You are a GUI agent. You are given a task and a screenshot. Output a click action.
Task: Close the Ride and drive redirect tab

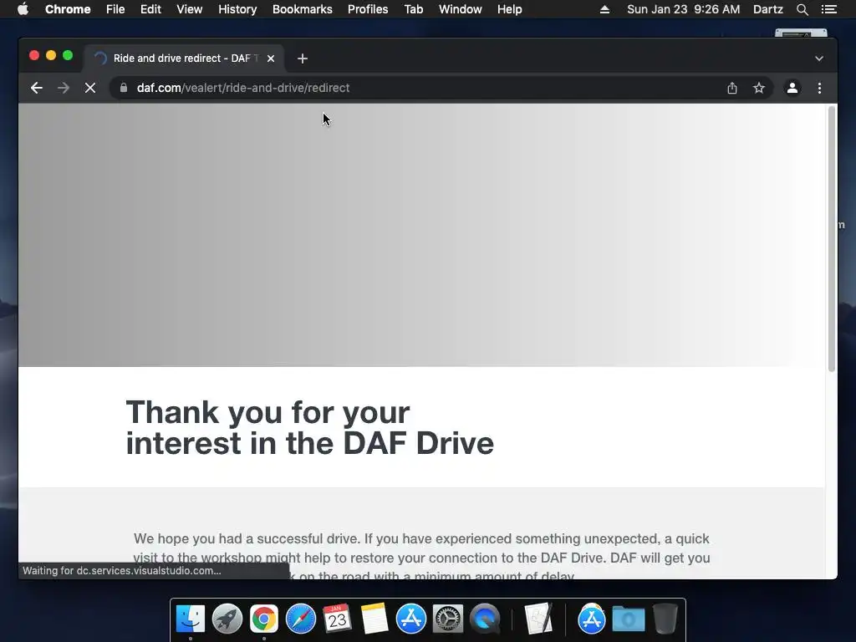271,59
